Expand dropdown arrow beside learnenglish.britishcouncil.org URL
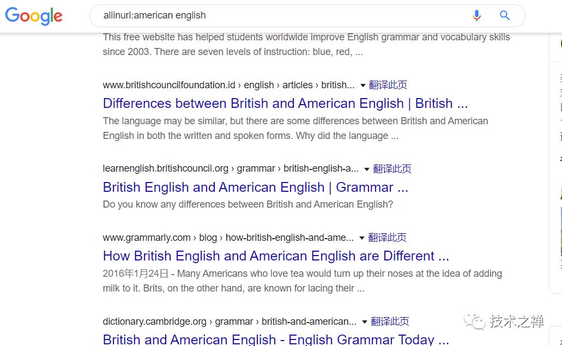Image resolution: width=562 pixels, height=346 pixels. [x=367, y=169]
